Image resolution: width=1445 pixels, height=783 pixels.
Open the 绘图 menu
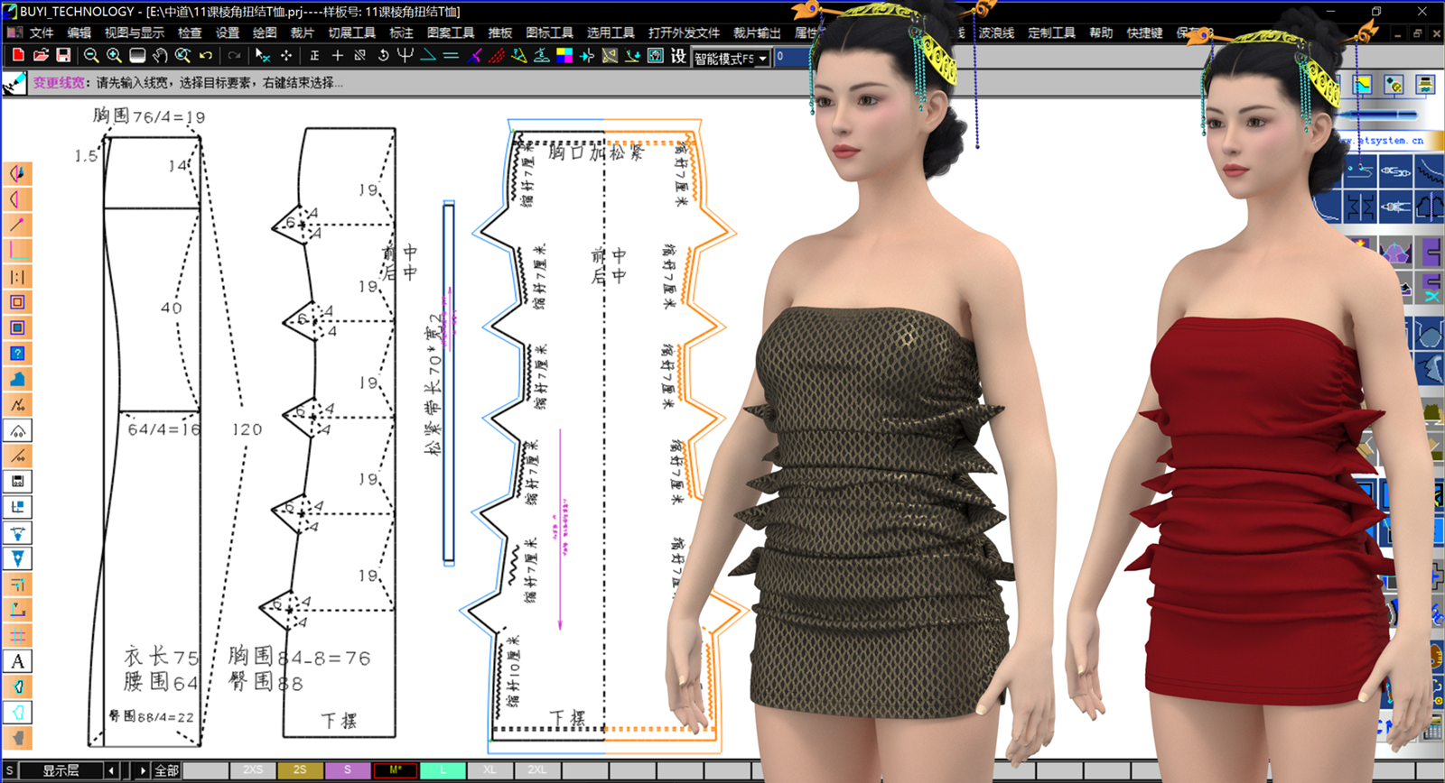265,32
